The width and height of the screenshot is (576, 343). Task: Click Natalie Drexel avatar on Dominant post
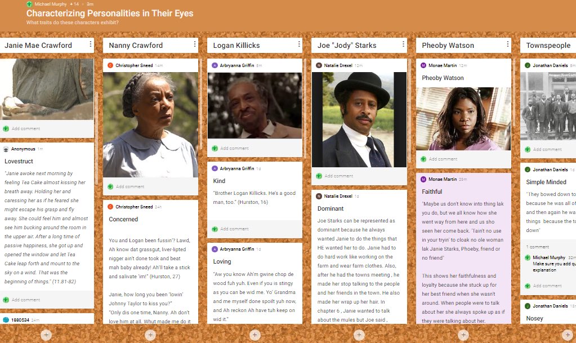point(319,196)
